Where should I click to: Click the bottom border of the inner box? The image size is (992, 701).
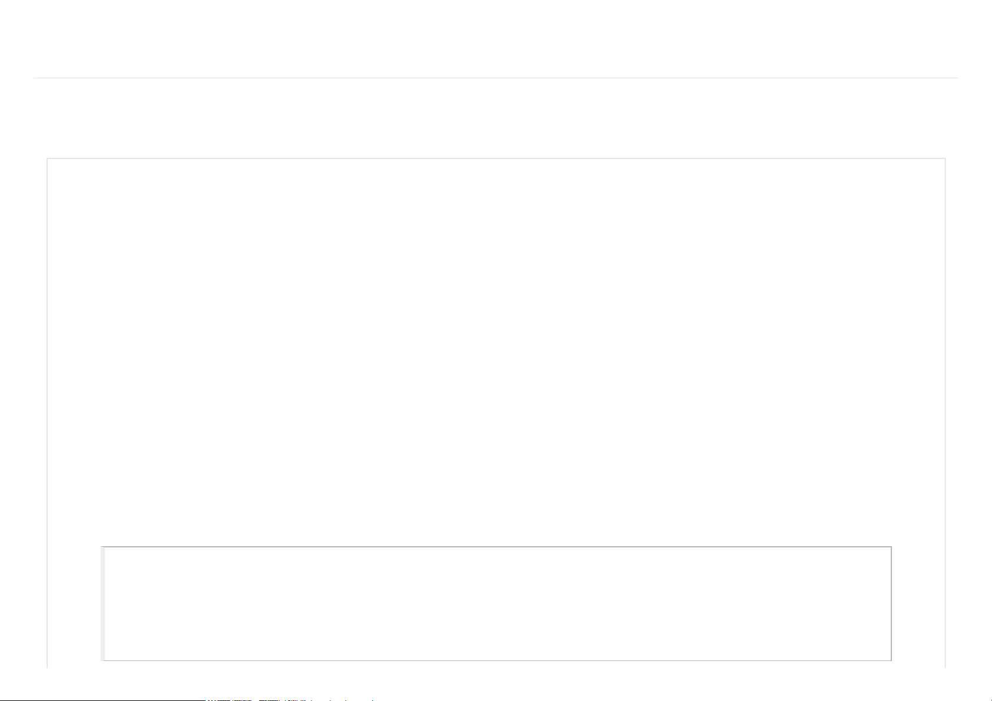pyautogui.click(x=497, y=660)
